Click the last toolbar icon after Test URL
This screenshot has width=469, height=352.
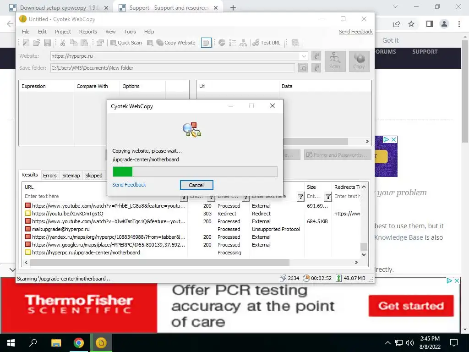(x=295, y=43)
